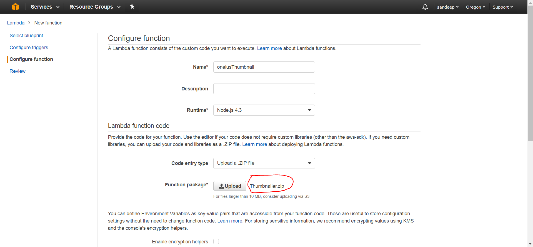
Task: Go to Lambda breadcrumb link
Action: pos(16,23)
